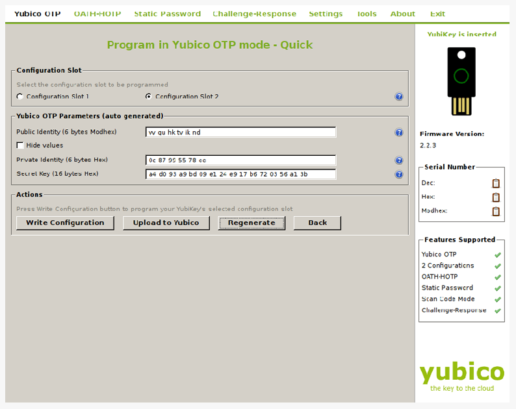The width and height of the screenshot is (516, 409).
Task: Select Configuration Slot 1 radio button
Action: tap(19, 96)
